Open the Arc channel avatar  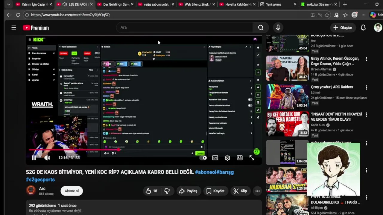coord(31,191)
